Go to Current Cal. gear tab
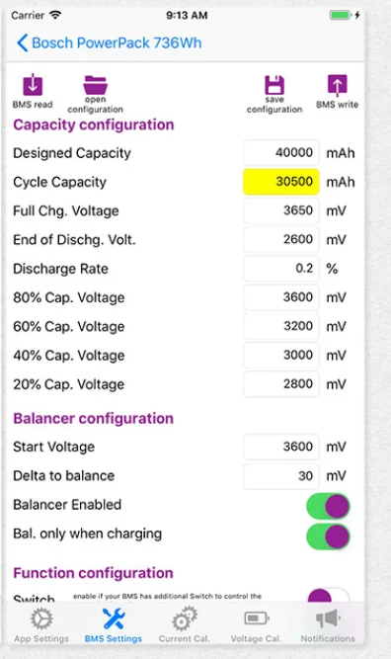The width and height of the screenshot is (391, 659). [185, 625]
